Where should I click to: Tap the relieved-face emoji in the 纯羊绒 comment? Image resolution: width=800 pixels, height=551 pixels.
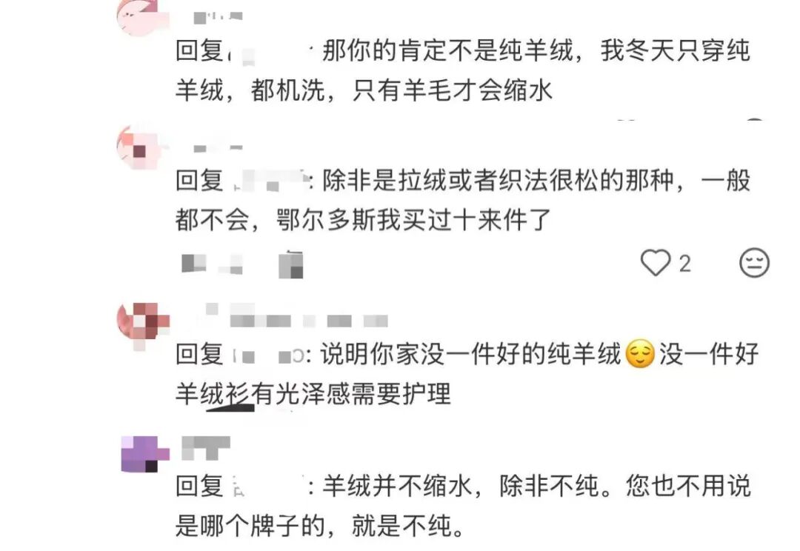pyautogui.click(x=640, y=353)
